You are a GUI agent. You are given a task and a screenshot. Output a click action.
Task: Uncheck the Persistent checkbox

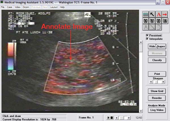tap(147, 36)
